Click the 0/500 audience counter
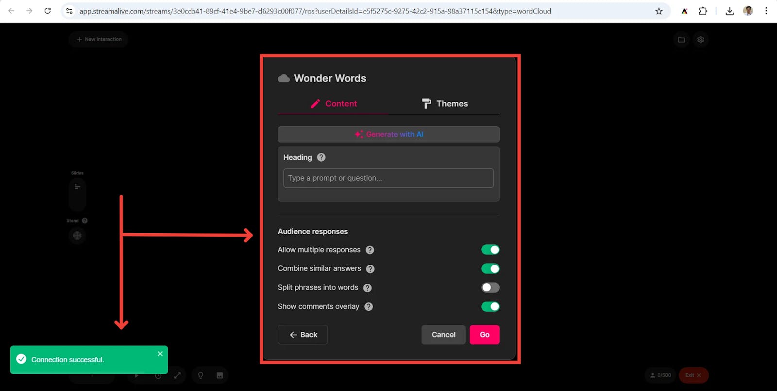This screenshot has width=777, height=391. pos(660,375)
